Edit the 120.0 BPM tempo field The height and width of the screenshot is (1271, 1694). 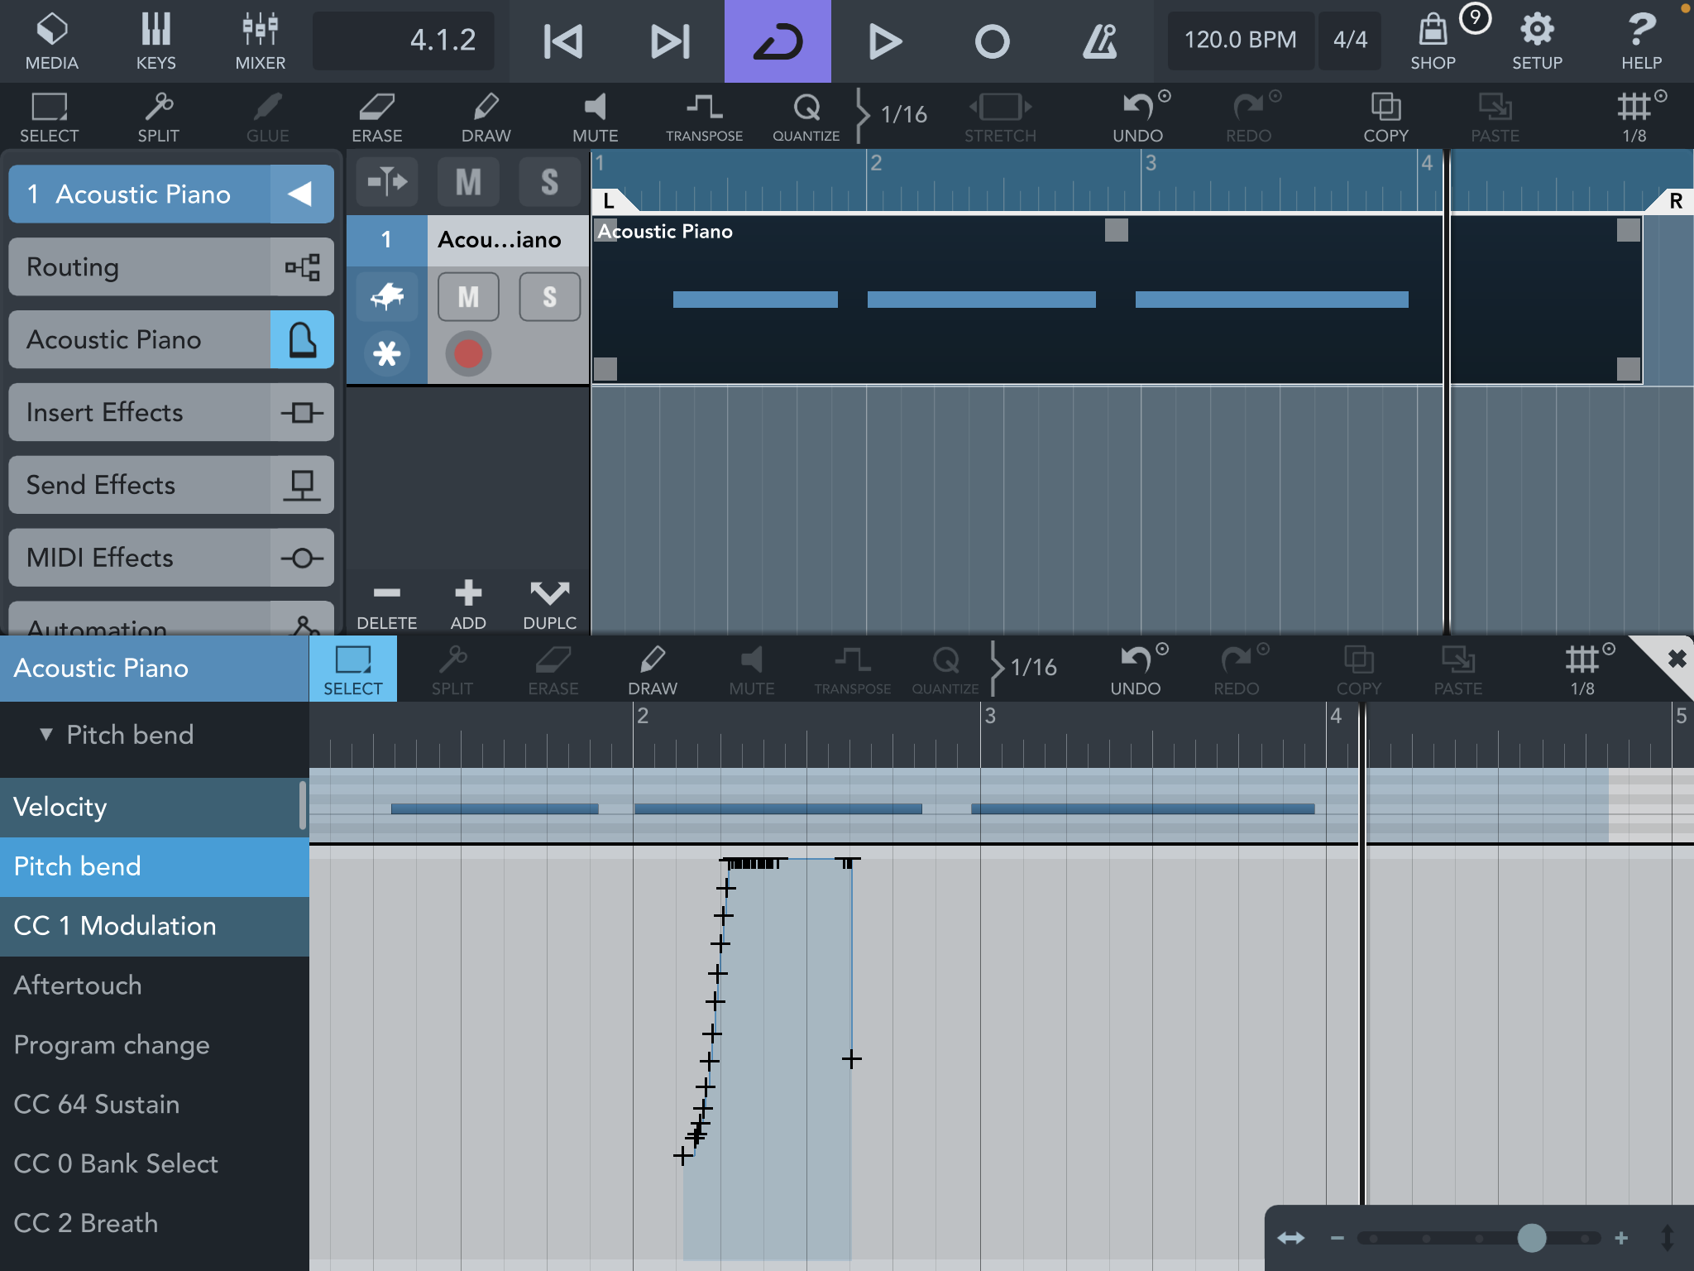click(x=1240, y=40)
